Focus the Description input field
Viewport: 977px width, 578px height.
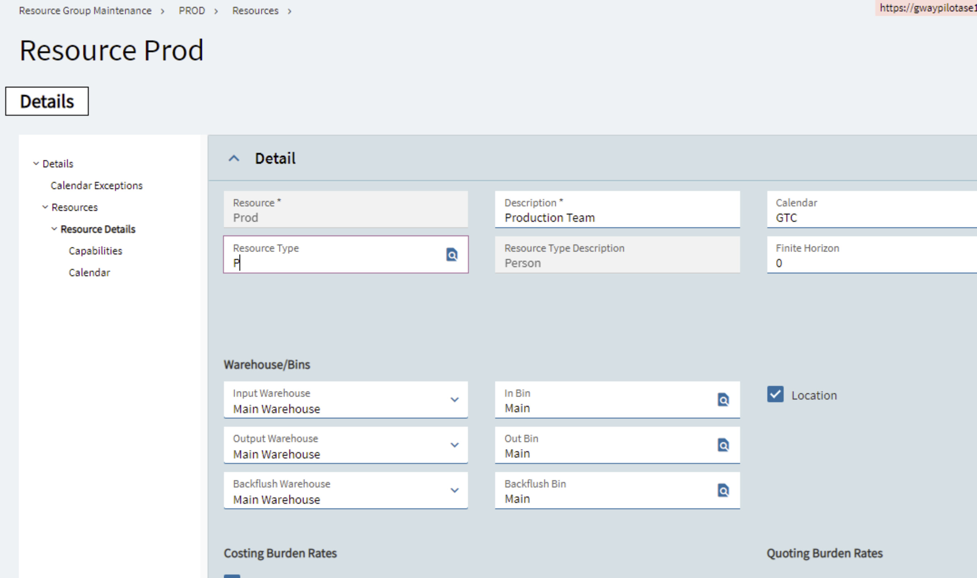click(x=617, y=217)
